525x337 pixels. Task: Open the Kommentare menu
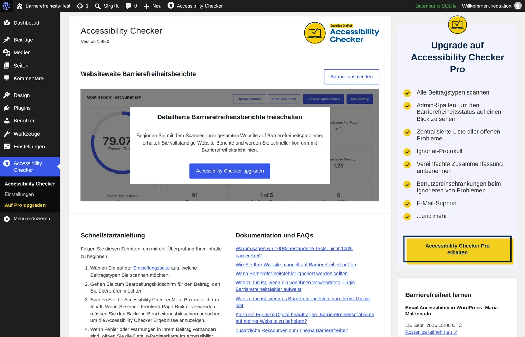click(28, 78)
